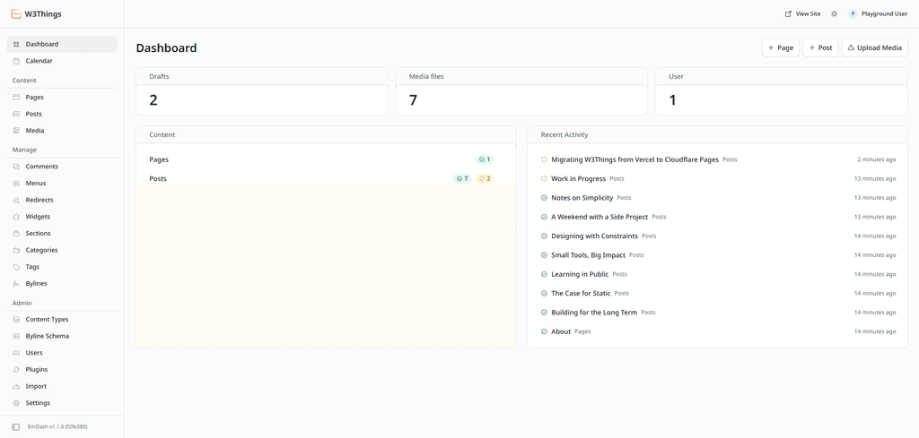Collapse sidebar using panel toggle icon
The width and height of the screenshot is (919, 438).
click(16, 427)
